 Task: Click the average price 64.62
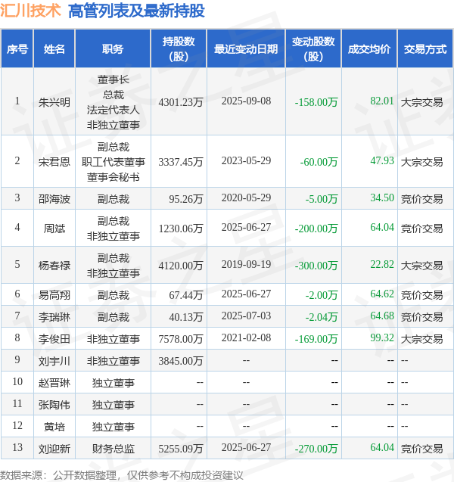point(382,294)
